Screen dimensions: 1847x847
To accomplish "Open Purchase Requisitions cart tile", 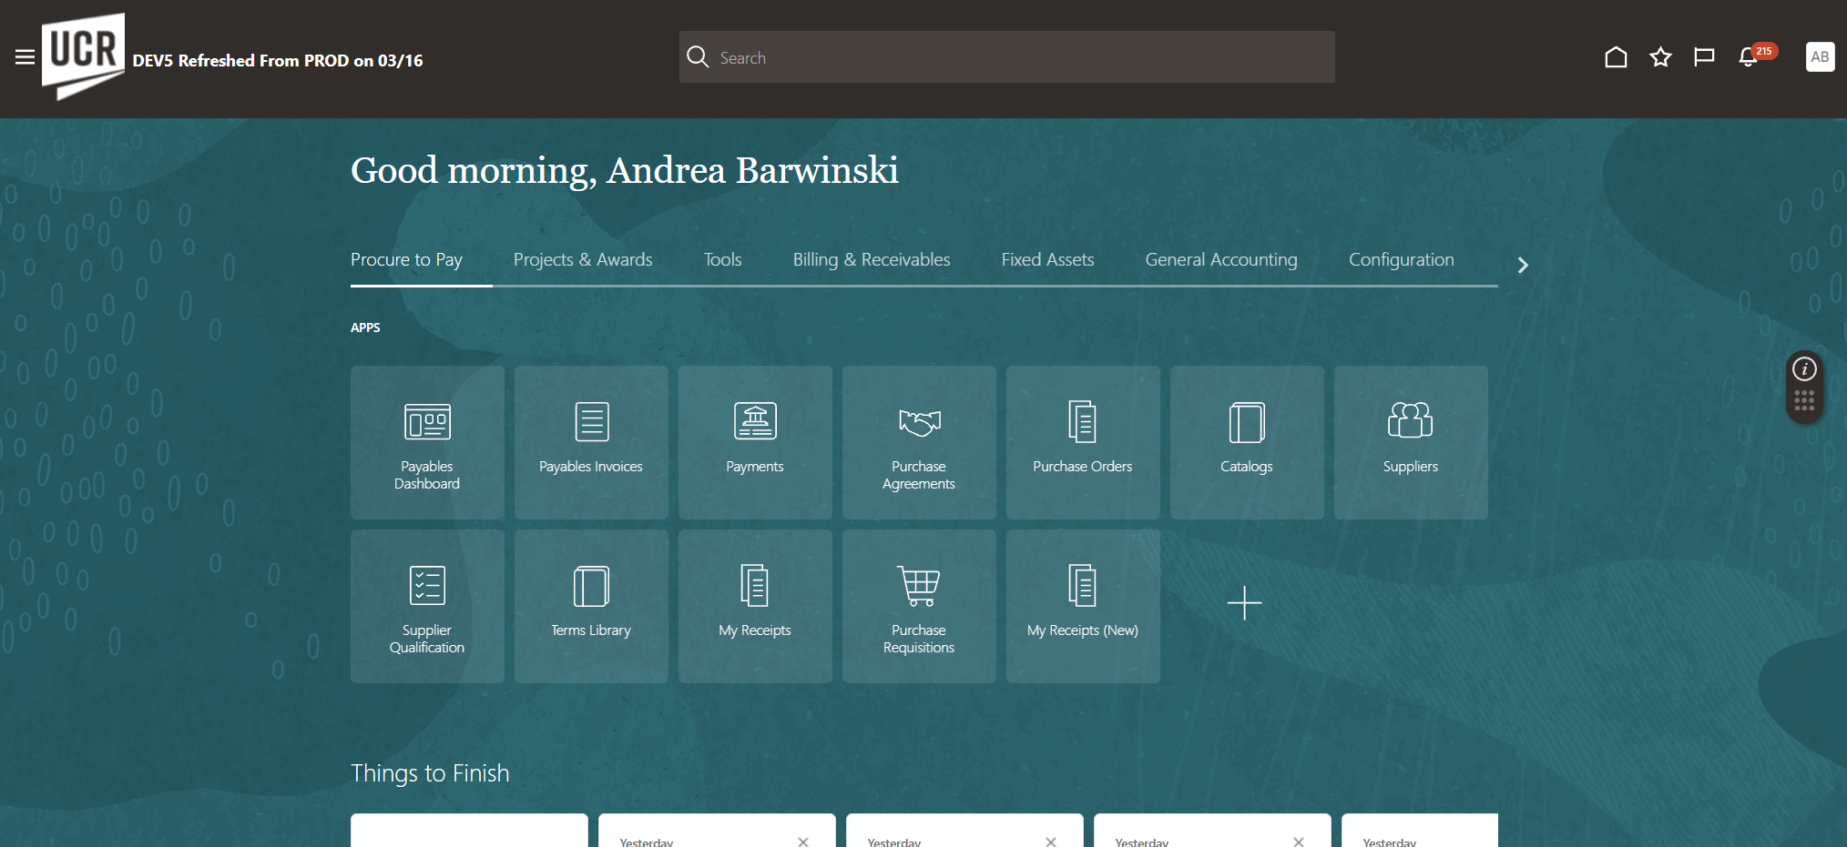I will pyautogui.click(x=919, y=607).
